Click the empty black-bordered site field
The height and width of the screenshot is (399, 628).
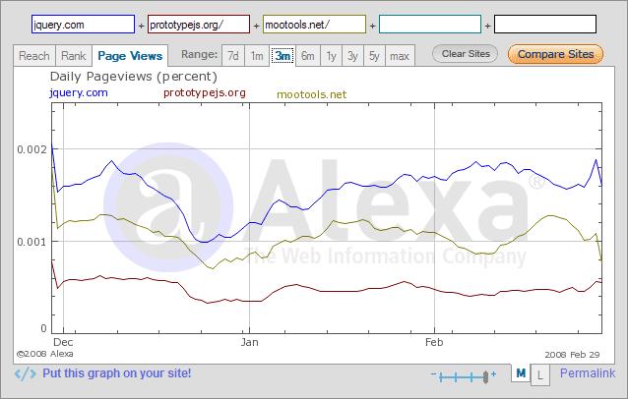coord(545,25)
